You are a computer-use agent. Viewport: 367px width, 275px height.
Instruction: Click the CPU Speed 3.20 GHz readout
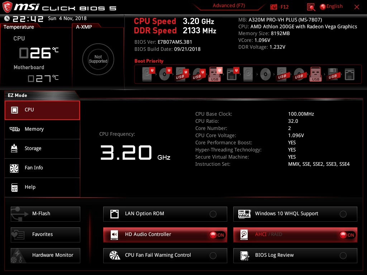[x=174, y=21]
